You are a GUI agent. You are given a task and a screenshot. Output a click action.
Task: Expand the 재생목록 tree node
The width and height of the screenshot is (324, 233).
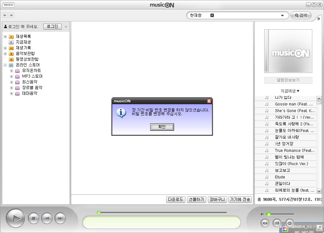(5, 37)
